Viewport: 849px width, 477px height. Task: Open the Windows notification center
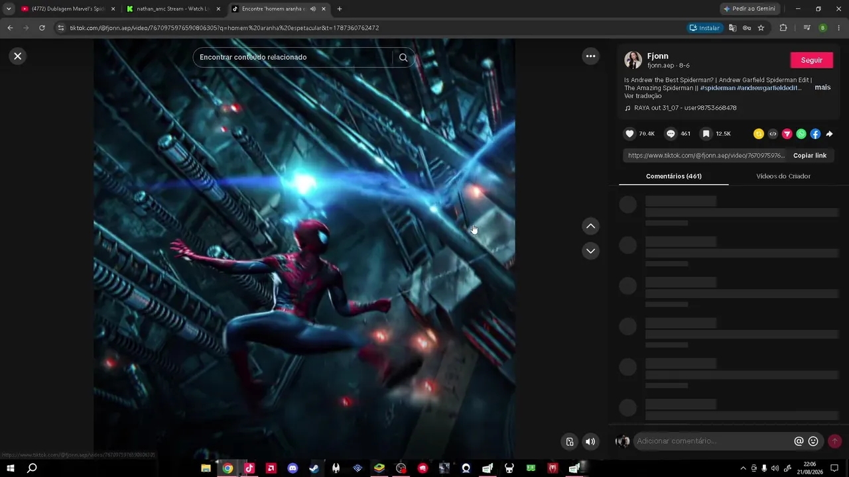[834, 468]
